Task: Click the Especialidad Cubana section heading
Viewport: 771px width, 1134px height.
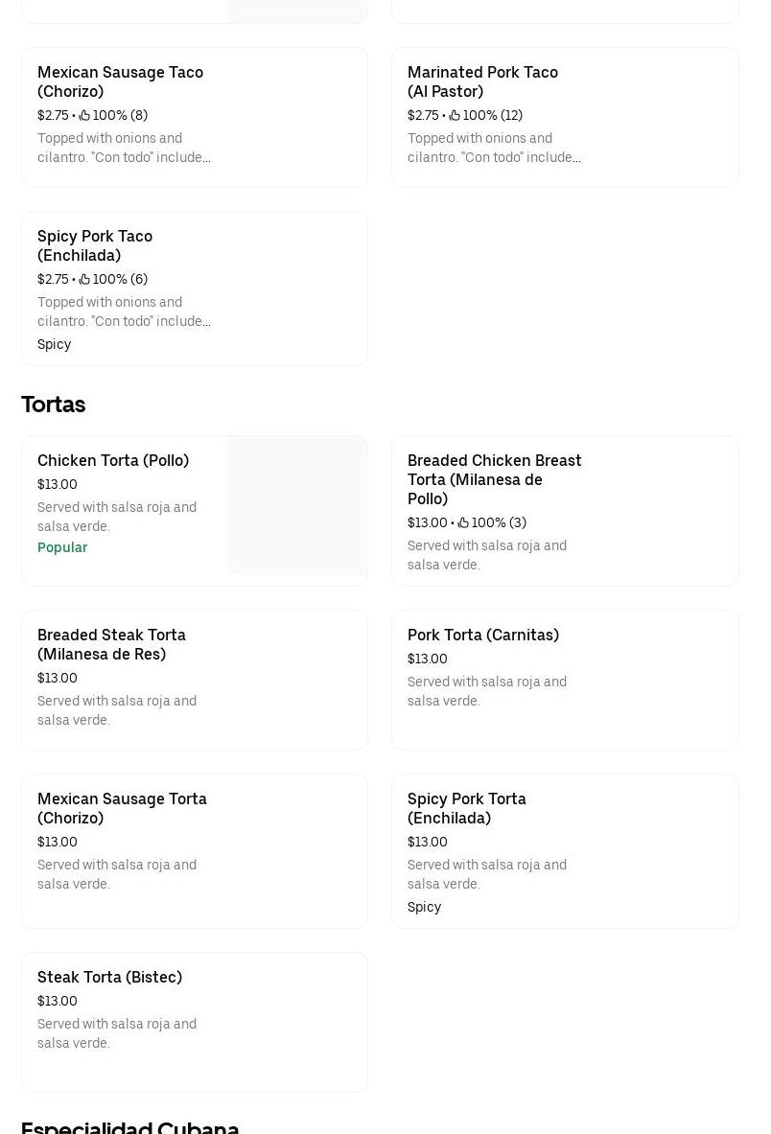Action: click(129, 1126)
